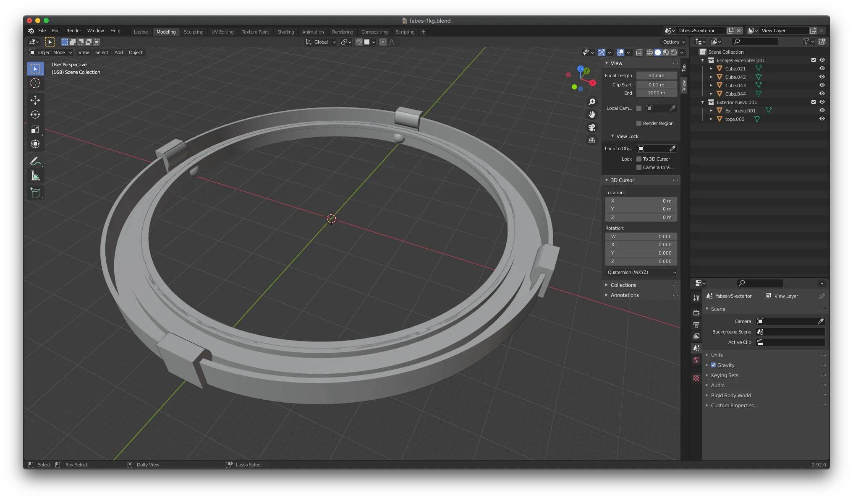Switch viewport to camera view icon
Viewport: 853px width, 500px height.
[x=591, y=128]
